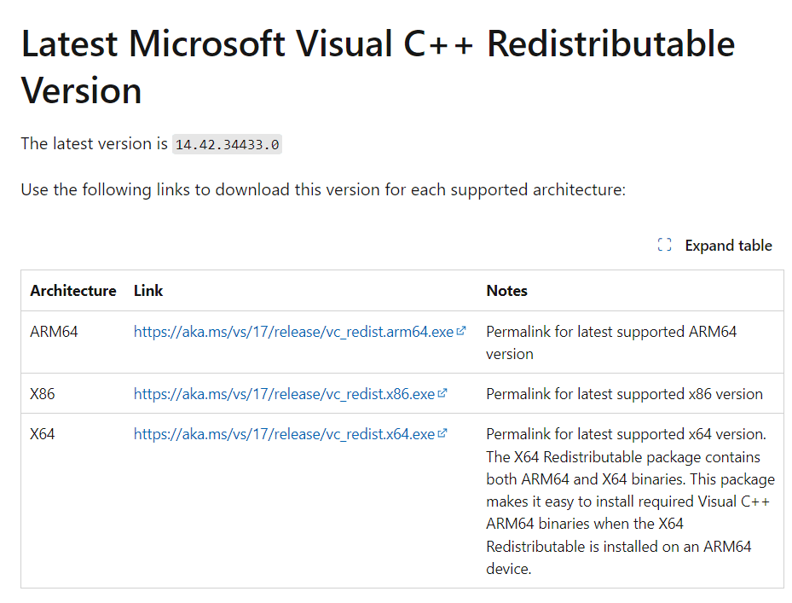Viewport: 792px width, 603px height.
Task: Click external link icon after x64.exe link
Action: tap(442, 433)
